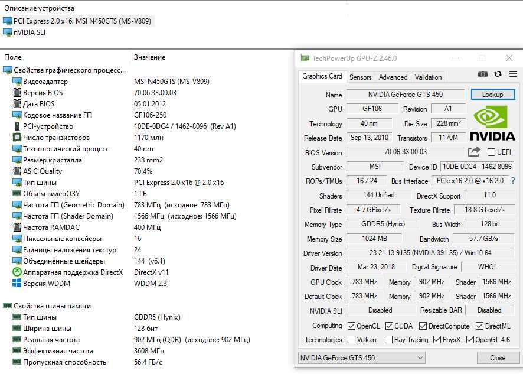This screenshot has height=374, width=523.
Task: Toggle the PhysX checkbox
Action: click(437, 339)
